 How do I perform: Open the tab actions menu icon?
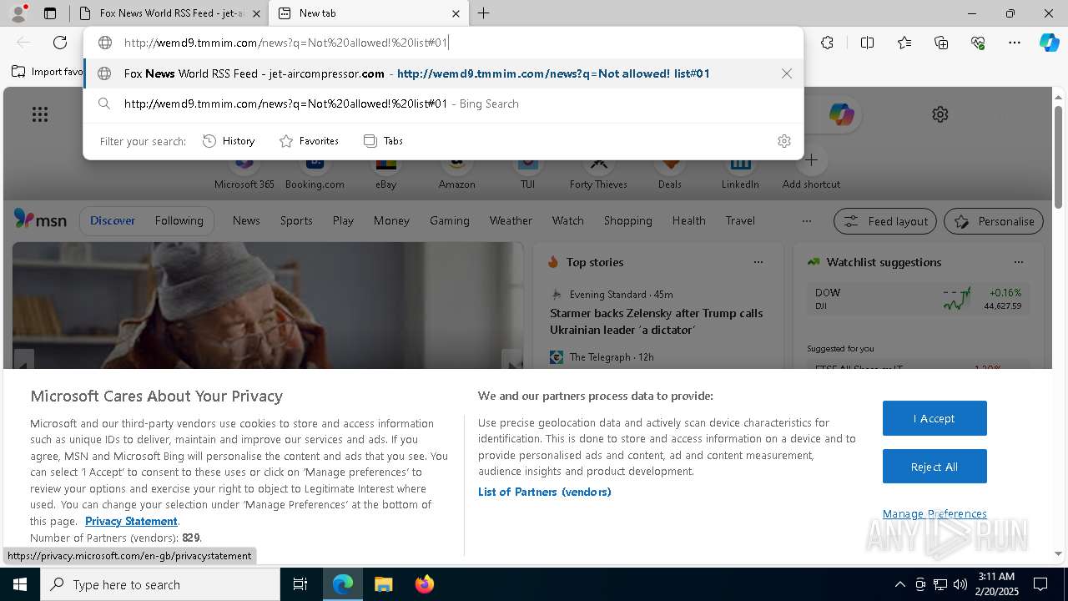50,13
